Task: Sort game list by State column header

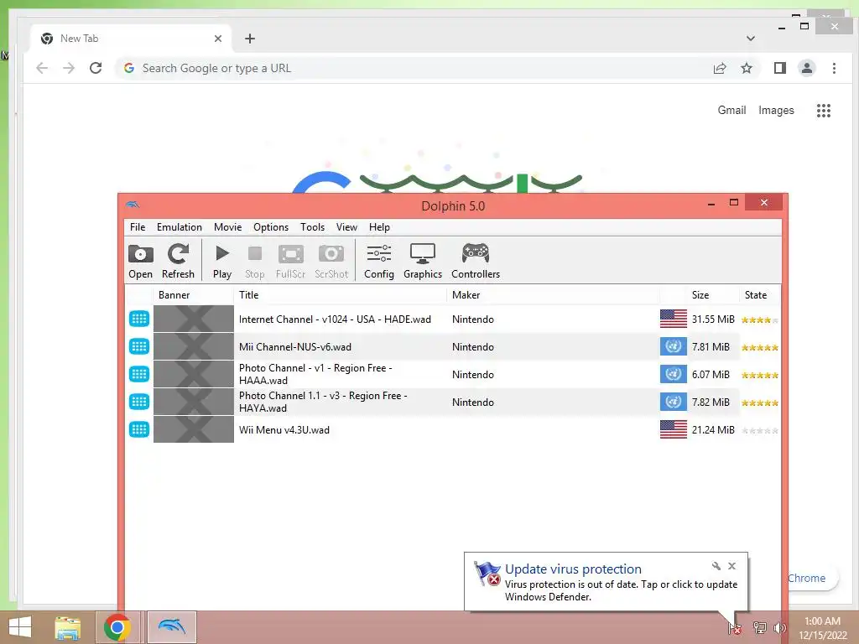Action: [760, 294]
